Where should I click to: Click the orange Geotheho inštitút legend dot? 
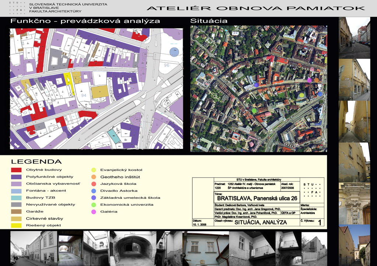coord(94,177)
